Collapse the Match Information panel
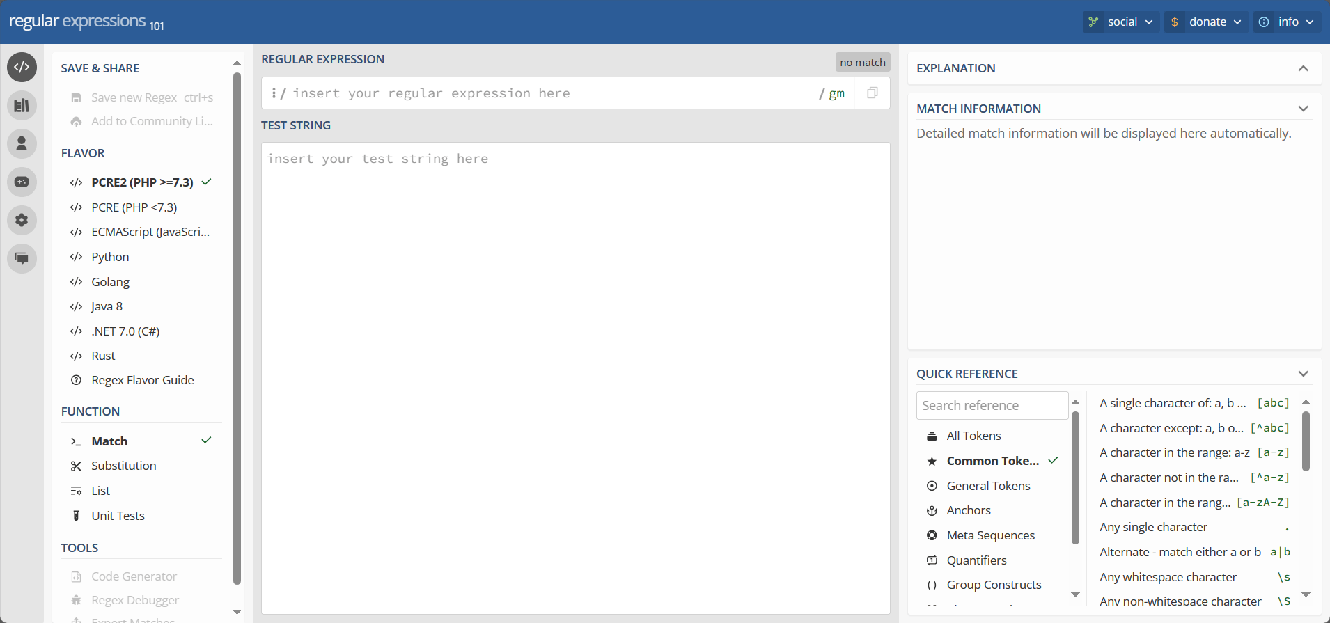 (x=1303, y=109)
